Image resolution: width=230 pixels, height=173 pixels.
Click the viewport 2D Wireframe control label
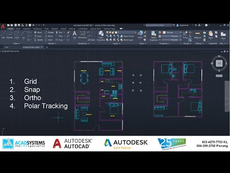(12, 51)
